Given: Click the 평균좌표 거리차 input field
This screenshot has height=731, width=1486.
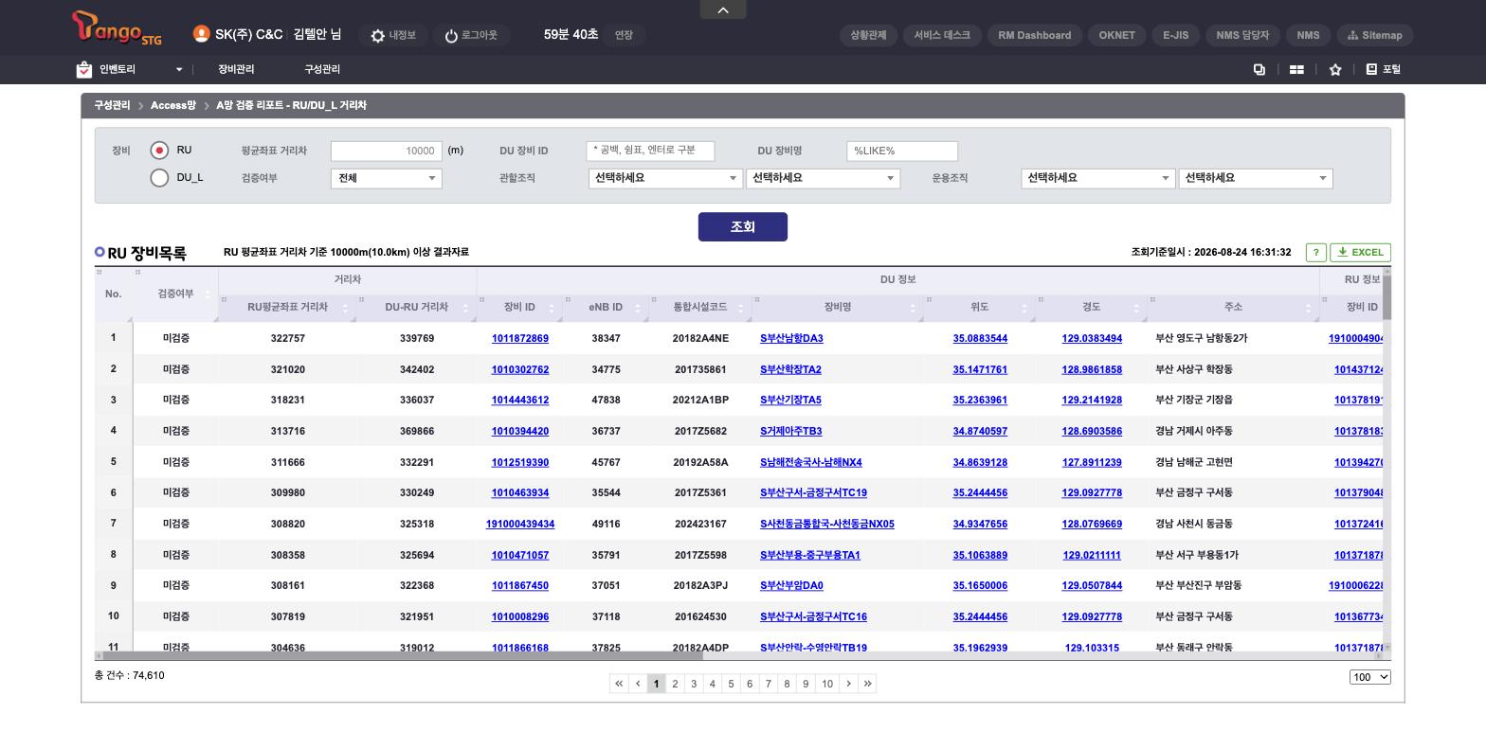Looking at the screenshot, I should click(386, 151).
